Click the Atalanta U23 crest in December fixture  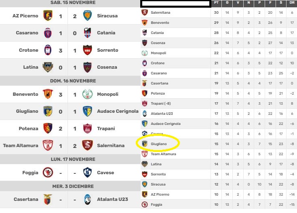click(x=88, y=199)
